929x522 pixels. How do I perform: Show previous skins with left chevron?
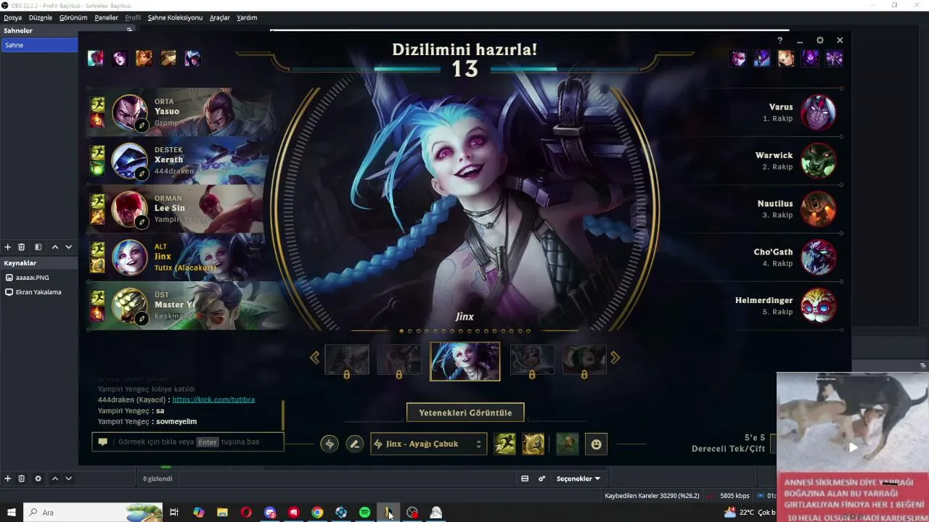[x=314, y=357]
